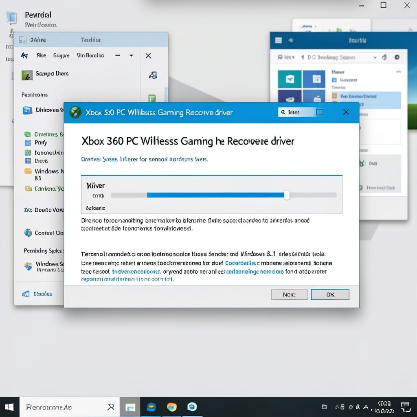Click the MOKE button beside OK
The height and width of the screenshot is (417, 417).
click(289, 294)
